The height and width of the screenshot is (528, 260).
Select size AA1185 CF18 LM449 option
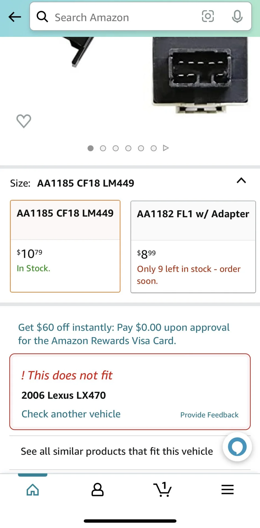coord(65,246)
